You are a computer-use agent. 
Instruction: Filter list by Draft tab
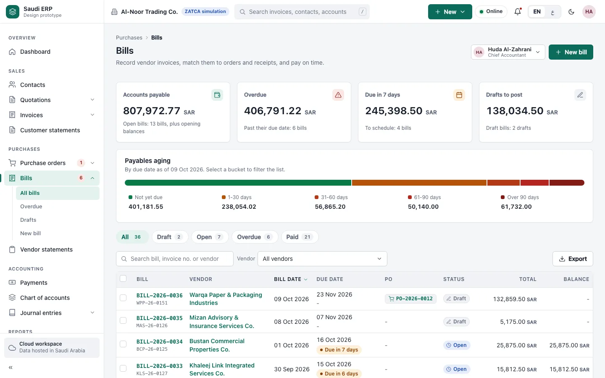pyautogui.click(x=169, y=237)
